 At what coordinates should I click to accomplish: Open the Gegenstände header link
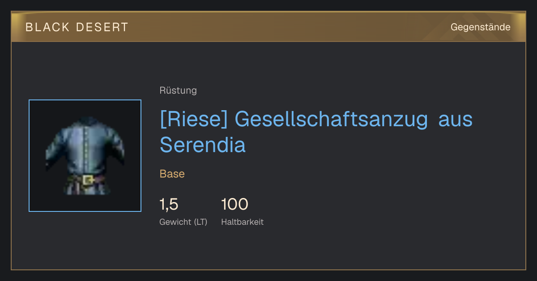click(481, 27)
